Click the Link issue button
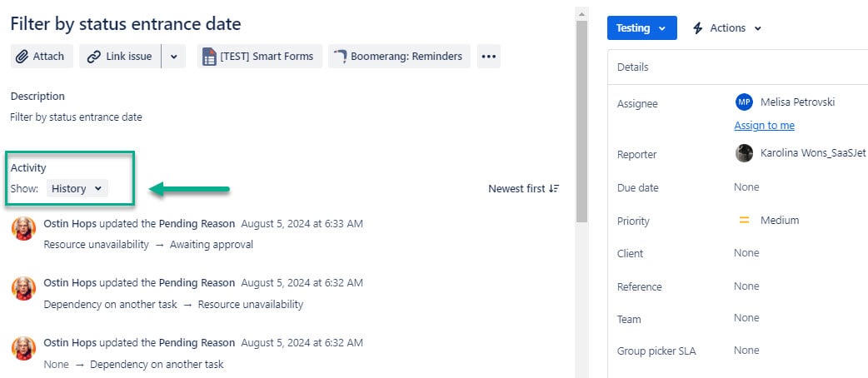The width and height of the screenshot is (868, 378). pos(120,57)
